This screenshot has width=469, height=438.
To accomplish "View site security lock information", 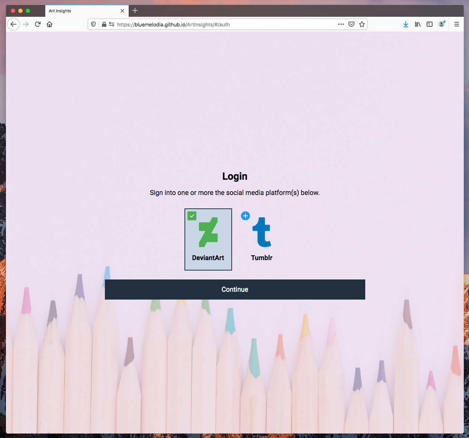I will click(104, 24).
